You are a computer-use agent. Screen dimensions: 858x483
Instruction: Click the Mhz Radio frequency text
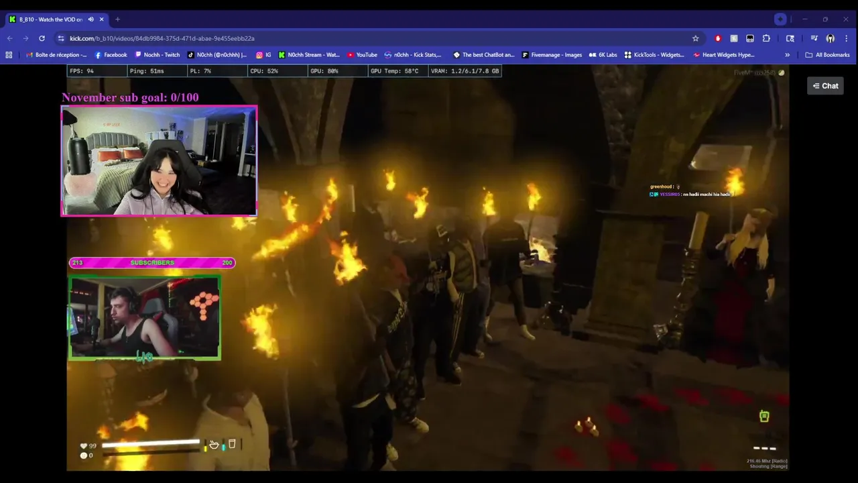(767, 461)
